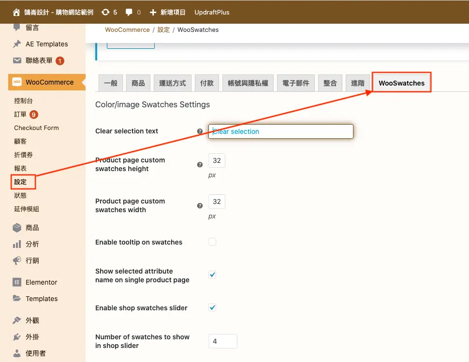This screenshot has height=362, width=469.
Task: Open Checkout Form in the sidebar submenu
Action: click(x=36, y=128)
